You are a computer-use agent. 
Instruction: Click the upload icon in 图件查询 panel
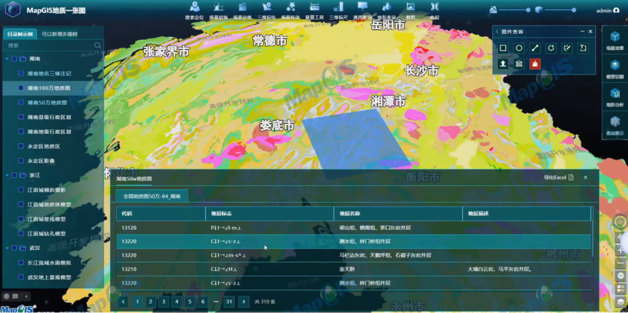[503, 64]
